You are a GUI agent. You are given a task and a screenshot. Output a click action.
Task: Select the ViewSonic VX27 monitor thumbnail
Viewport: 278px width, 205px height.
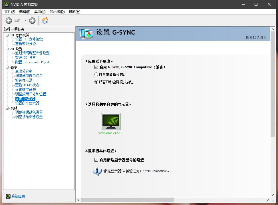click(x=111, y=121)
